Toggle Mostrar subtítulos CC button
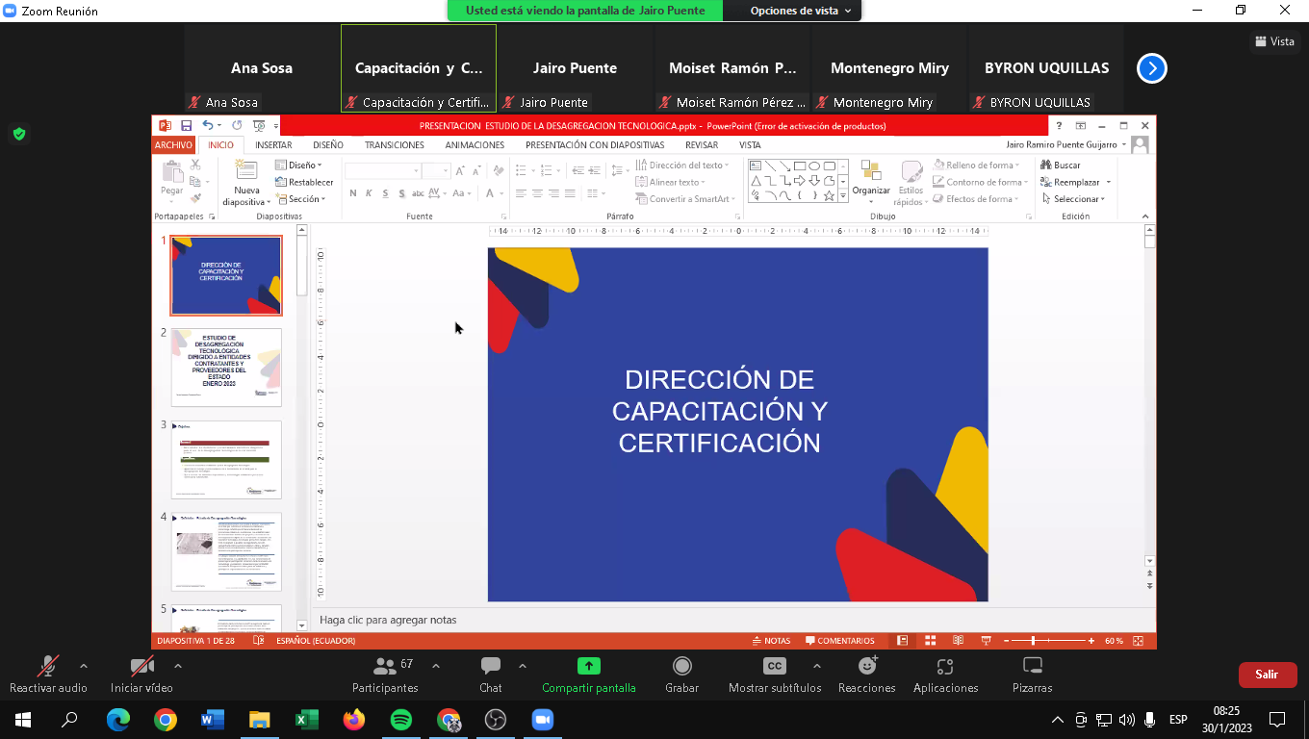 774,666
